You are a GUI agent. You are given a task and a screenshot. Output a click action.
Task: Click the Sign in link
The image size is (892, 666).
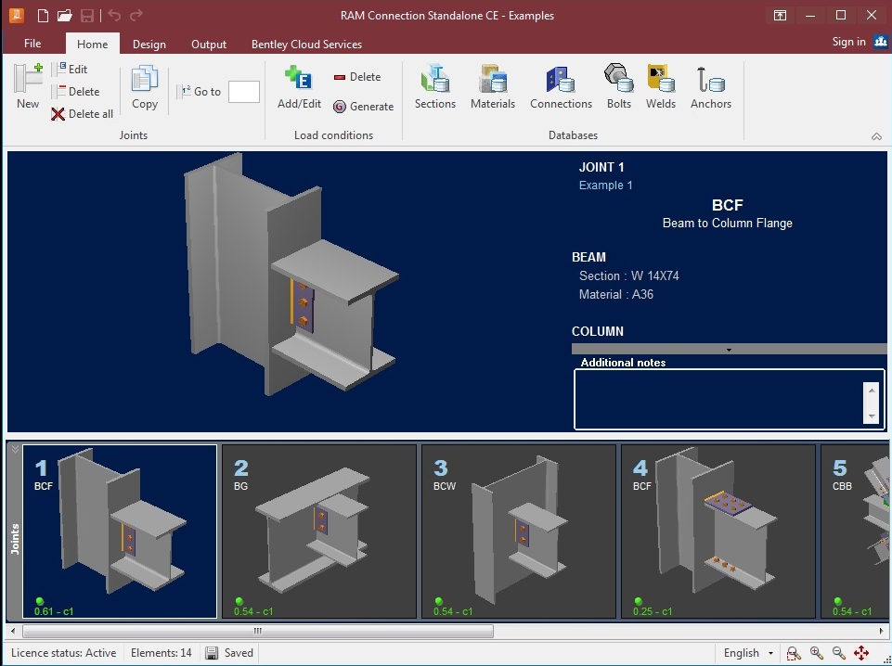848,42
